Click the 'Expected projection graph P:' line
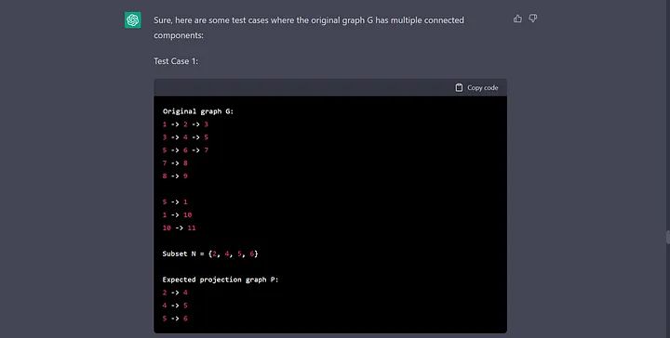This screenshot has width=670, height=338. (x=221, y=279)
